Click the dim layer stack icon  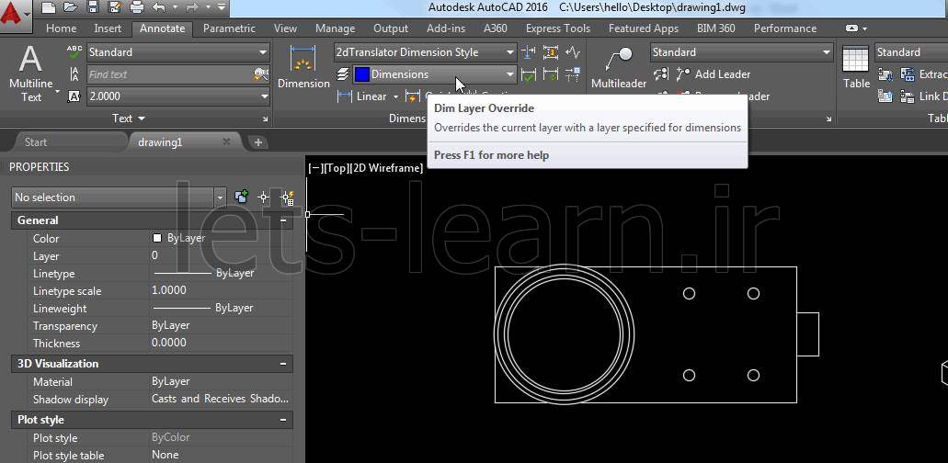click(343, 74)
